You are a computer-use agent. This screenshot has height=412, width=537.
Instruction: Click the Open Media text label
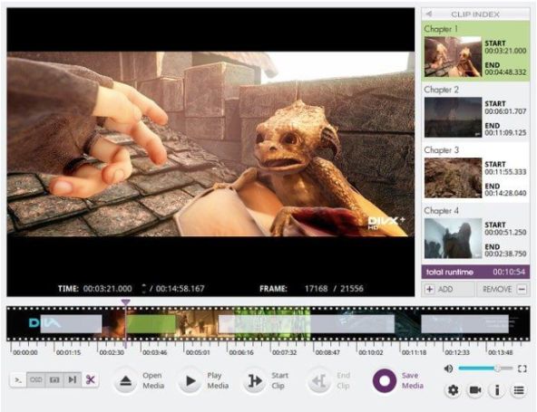click(x=153, y=380)
